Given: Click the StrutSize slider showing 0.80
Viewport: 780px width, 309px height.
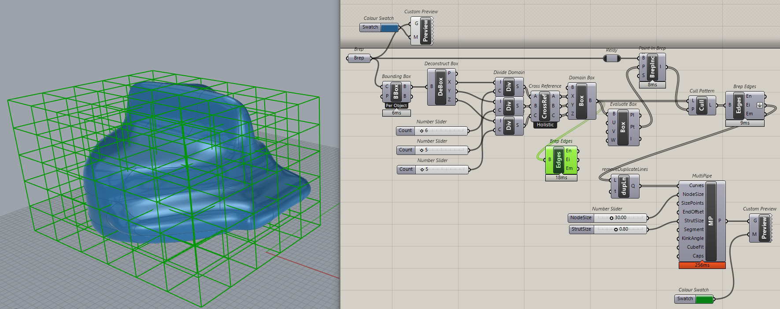Looking at the screenshot, I should point(608,229).
